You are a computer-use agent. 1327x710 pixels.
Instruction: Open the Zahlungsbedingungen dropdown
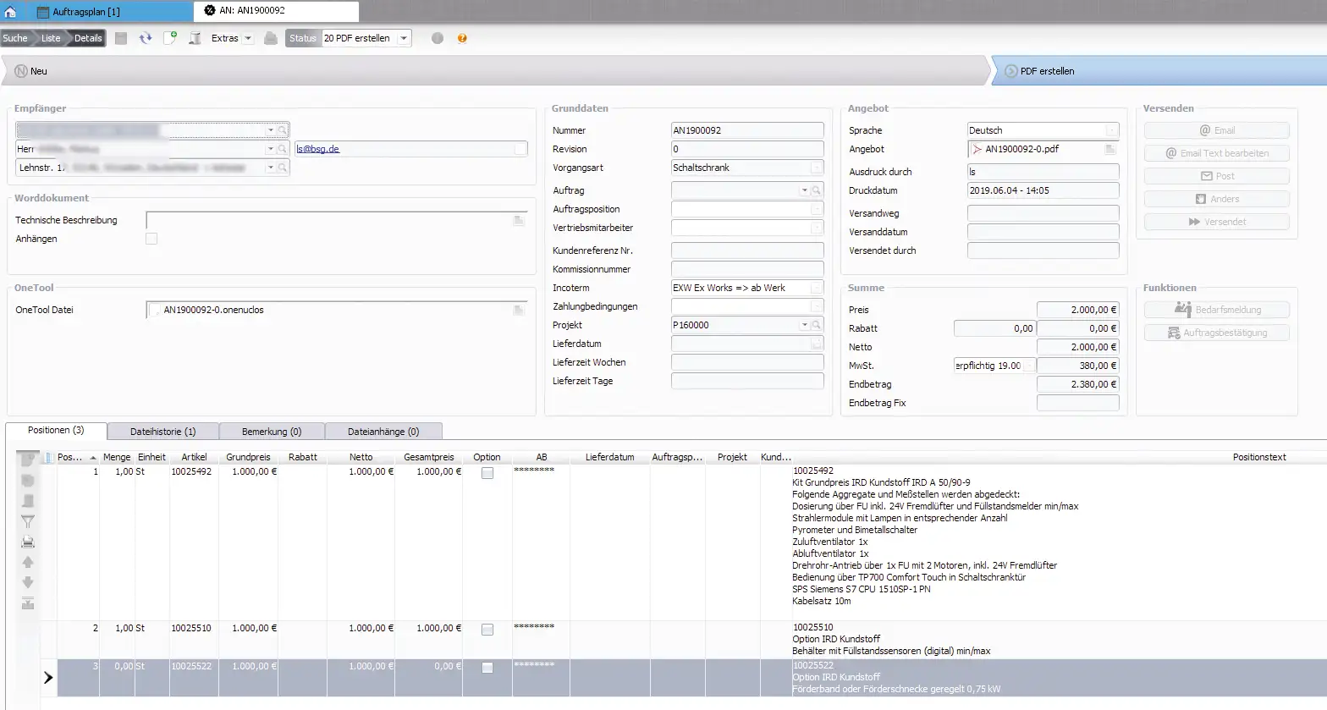click(816, 306)
